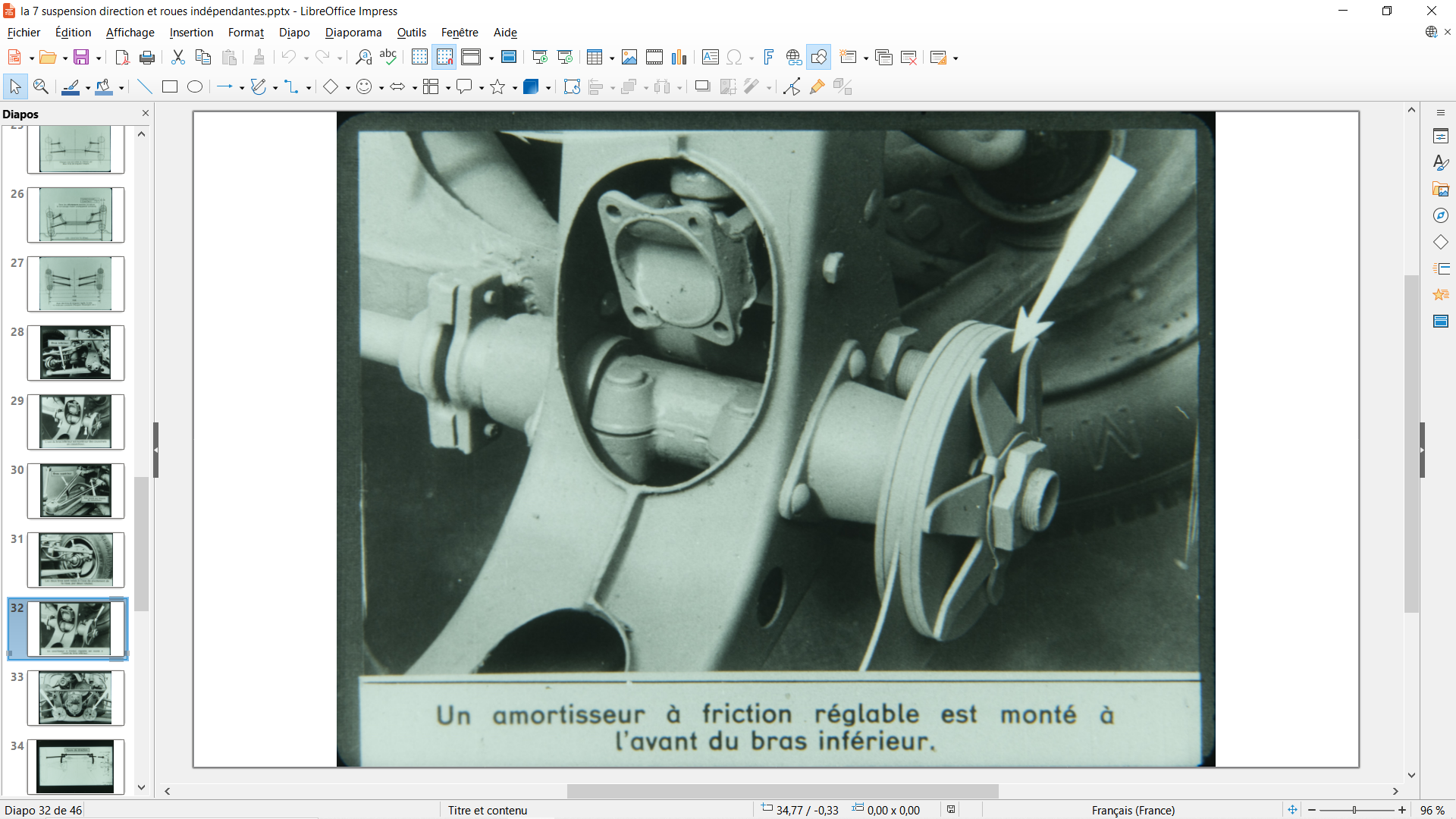Click the Insert Chart icon

(x=679, y=58)
